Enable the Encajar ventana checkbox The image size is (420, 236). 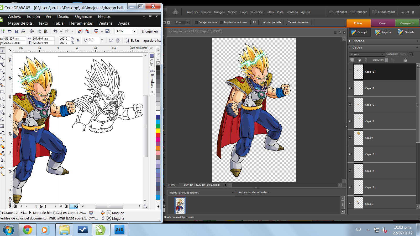point(196,22)
